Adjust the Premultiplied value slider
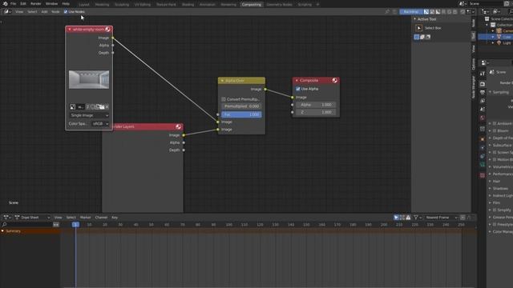Screen dimensions: 513x288 241,106
